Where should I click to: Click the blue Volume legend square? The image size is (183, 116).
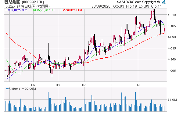[x=7, y=89]
